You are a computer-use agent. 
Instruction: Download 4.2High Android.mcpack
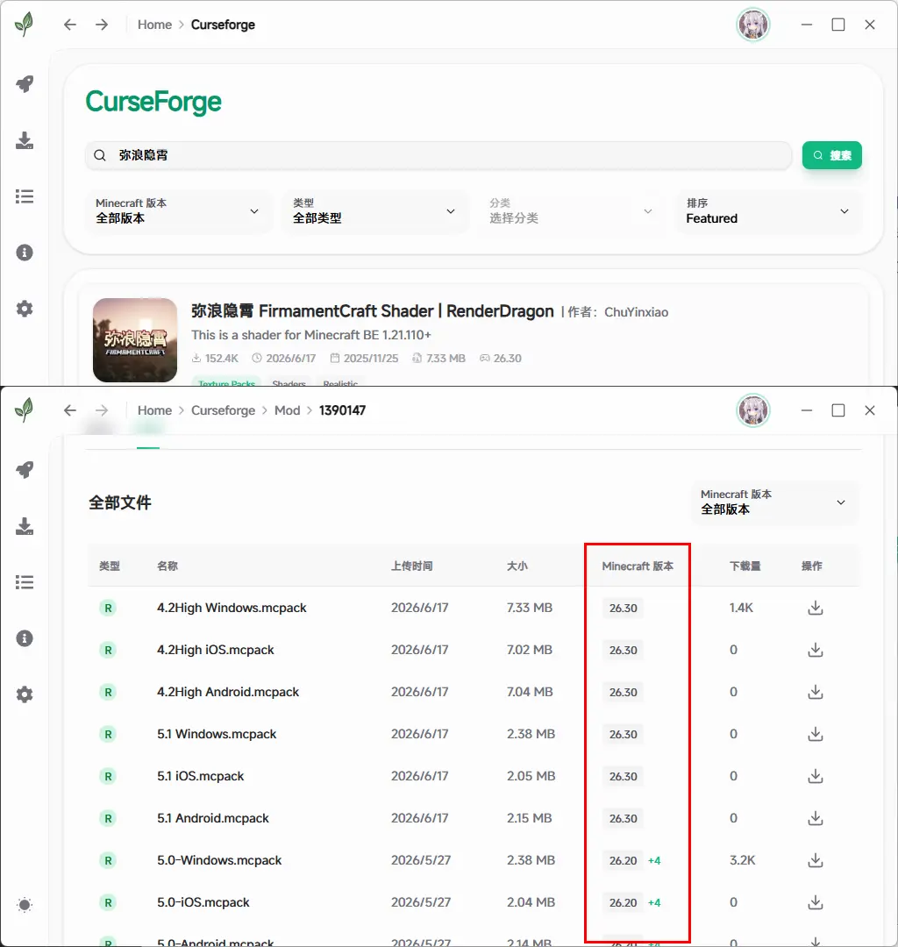[816, 692]
